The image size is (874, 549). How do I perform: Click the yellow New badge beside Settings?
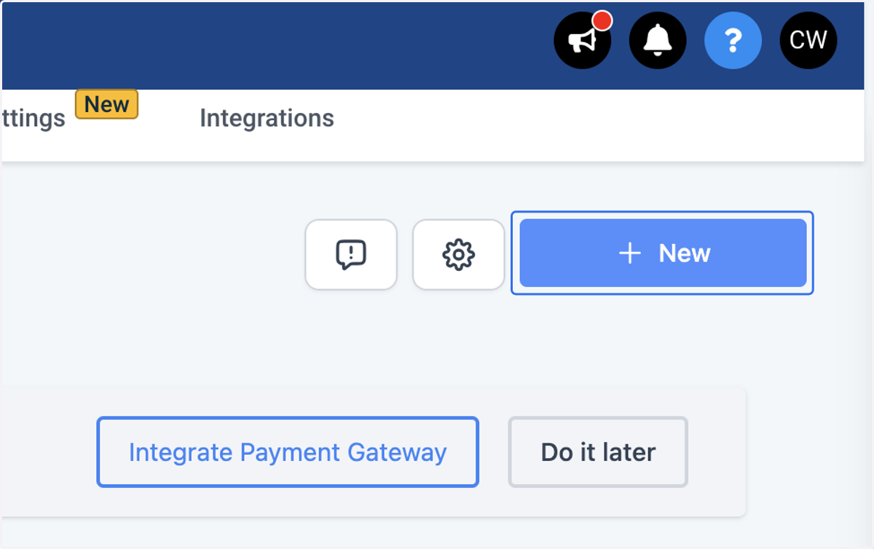tap(107, 104)
